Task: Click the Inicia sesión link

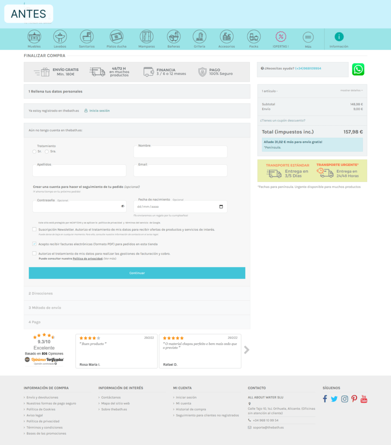Action: (99, 111)
